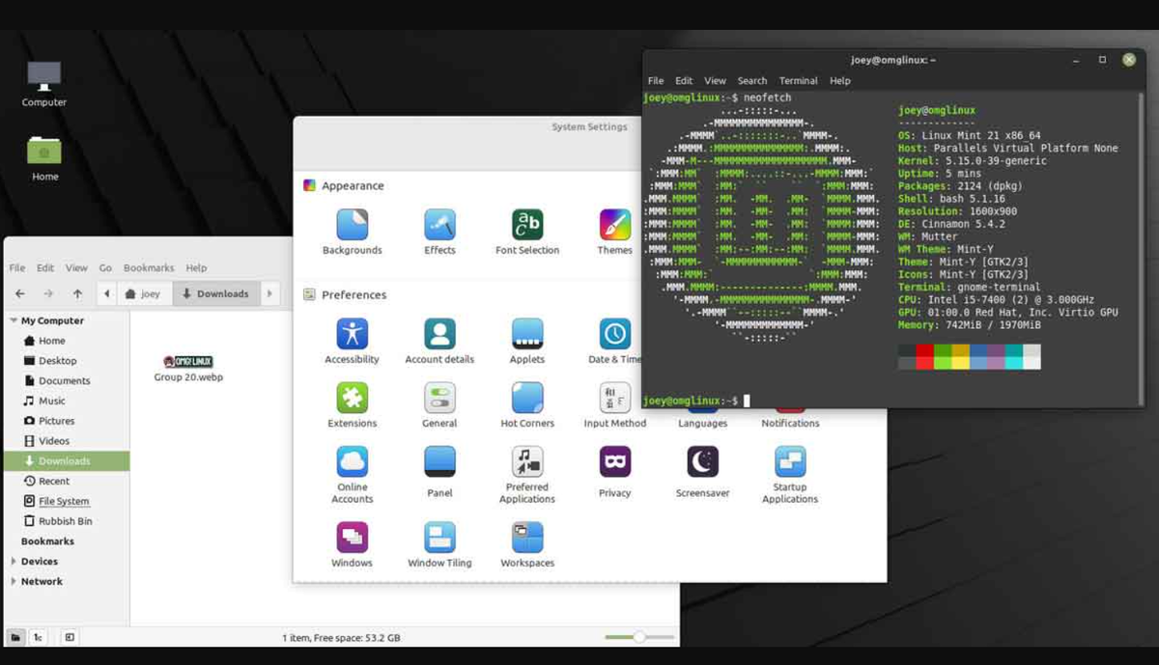
Task: Expand the Network sidebar section
Action: click(x=14, y=581)
